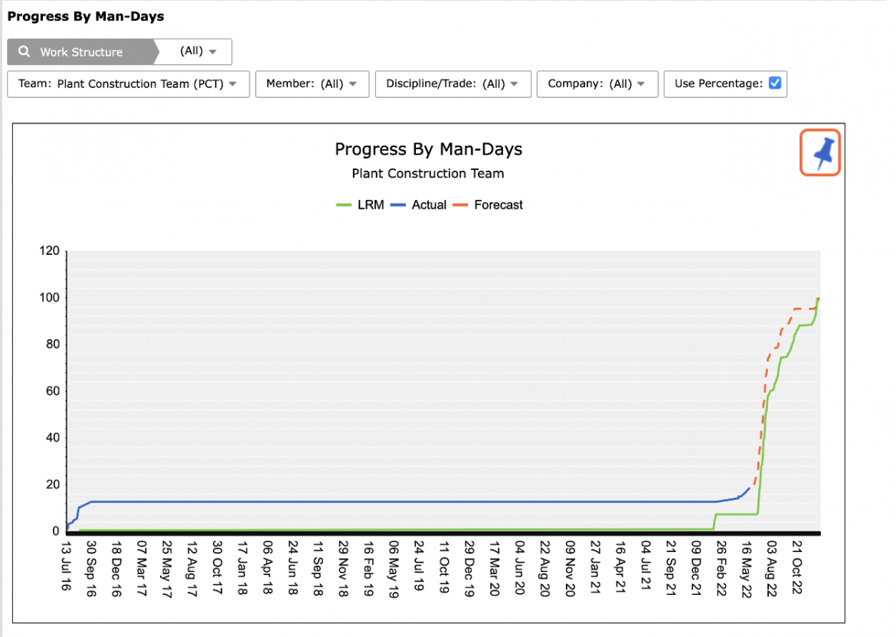Viewport: 896px width, 637px height.
Task: Open the Team Plant Construction Team dropdown
Action: 129,84
